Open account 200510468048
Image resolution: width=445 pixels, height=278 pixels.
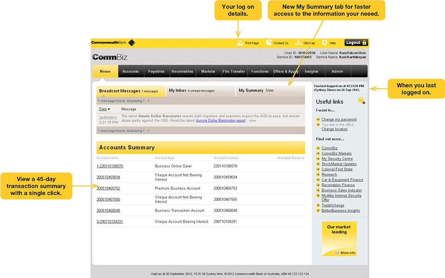tap(108, 211)
